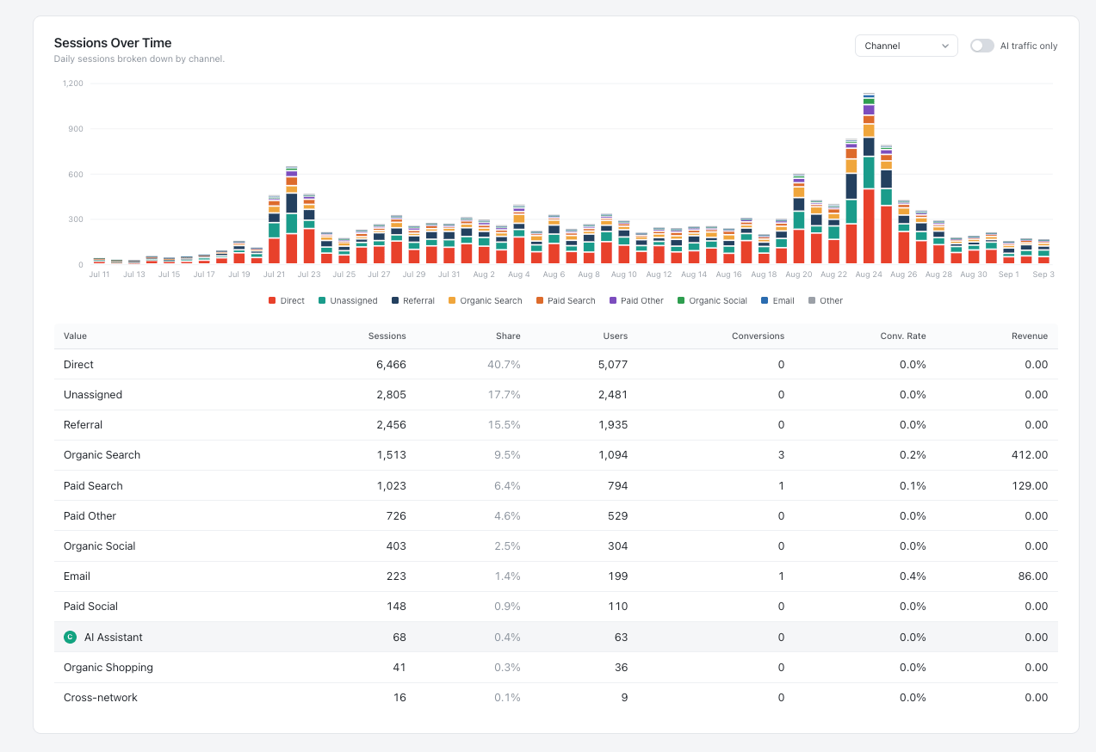Sort table by Sessions column header
Image resolution: width=1096 pixels, height=752 pixels.
[x=387, y=336]
